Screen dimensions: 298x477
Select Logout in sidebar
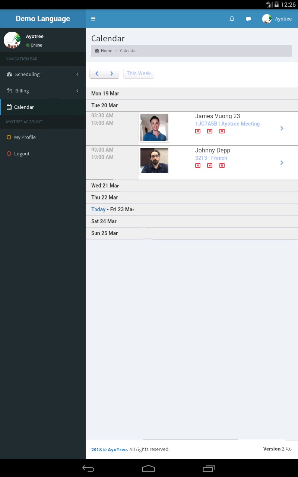tap(43, 154)
